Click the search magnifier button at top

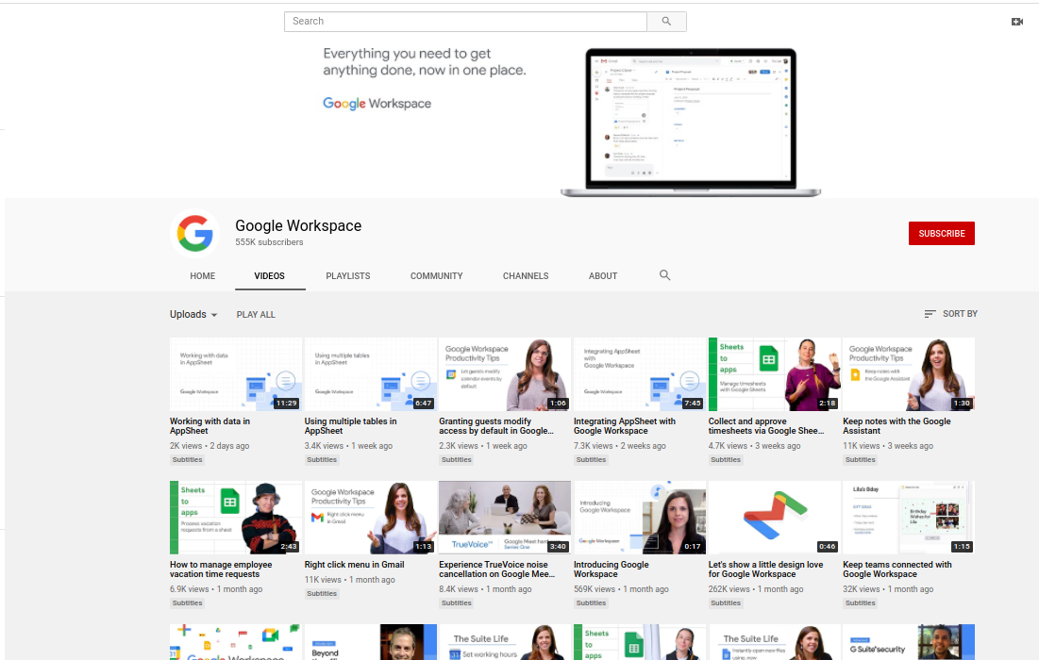click(666, 21)
